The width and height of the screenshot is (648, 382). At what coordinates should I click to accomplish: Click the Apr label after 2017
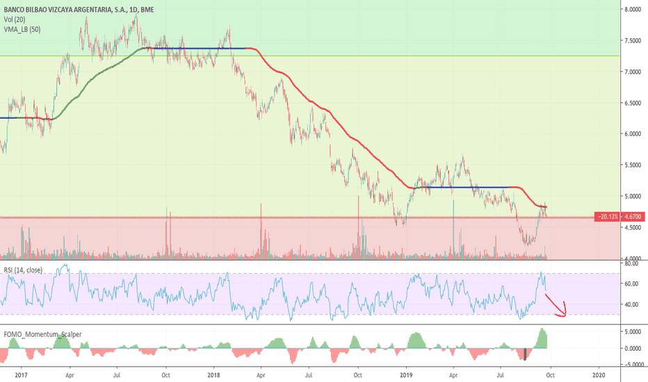[70, 375]
